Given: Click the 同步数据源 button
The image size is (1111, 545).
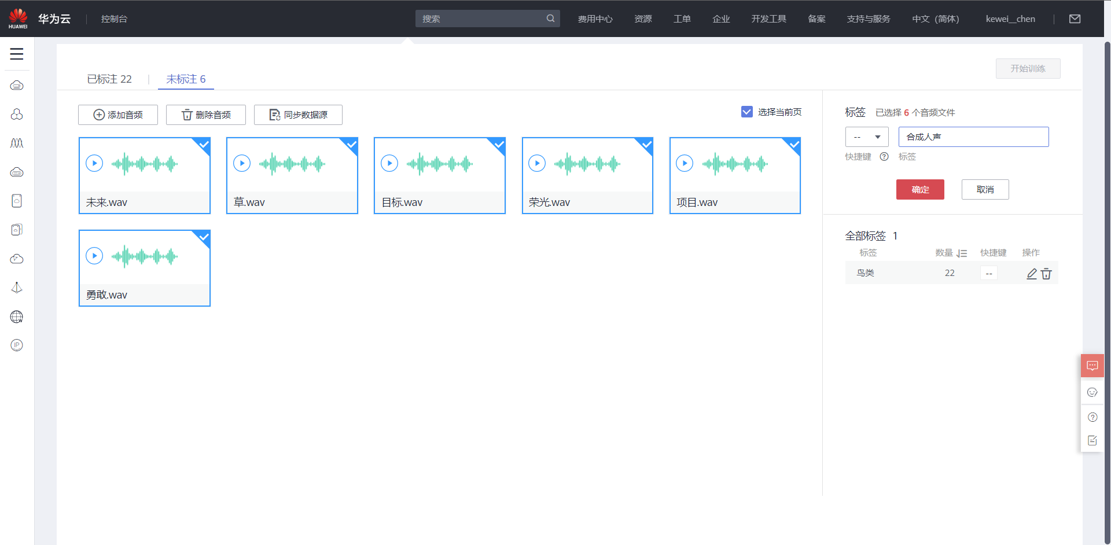Looking at the screenshot, I should tap(298, 115).
